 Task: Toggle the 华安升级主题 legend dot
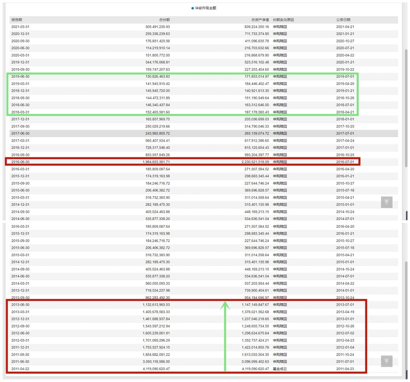[x=193, y=8]
